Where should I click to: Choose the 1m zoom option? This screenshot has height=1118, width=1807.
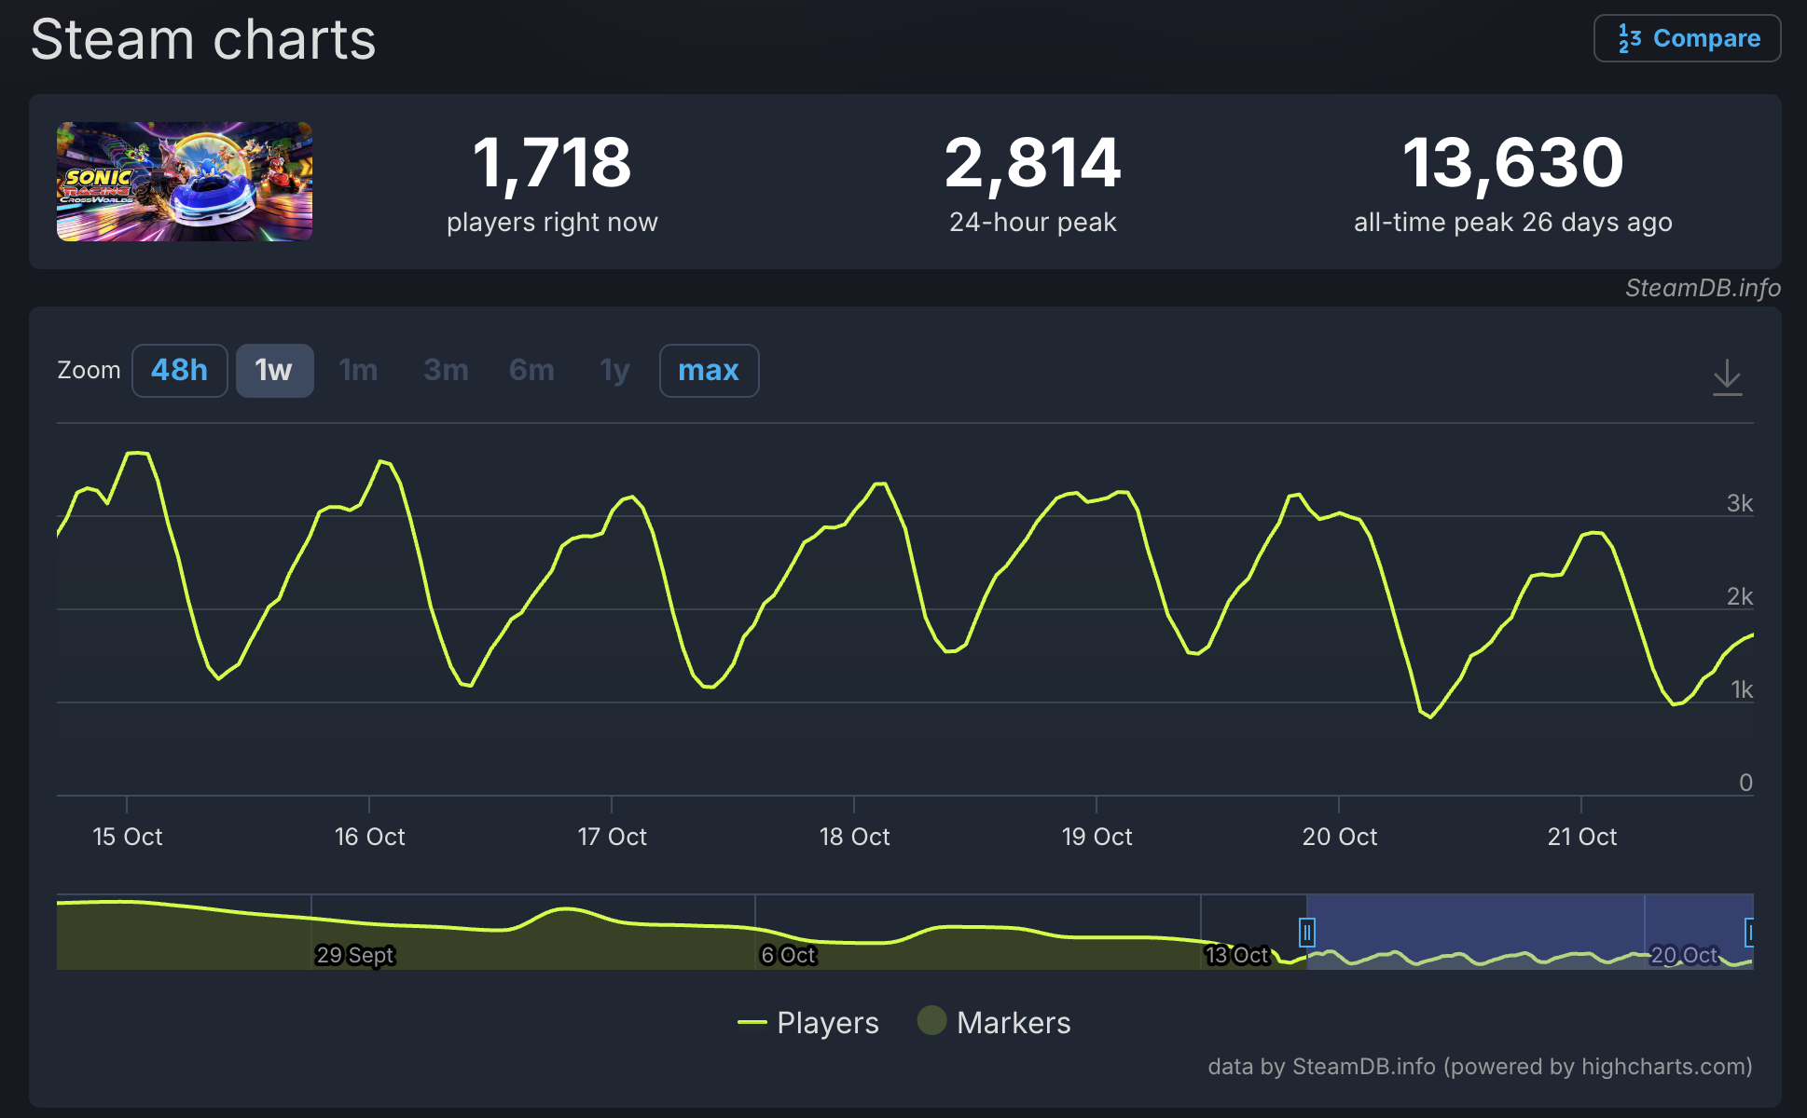coord(358,371)
